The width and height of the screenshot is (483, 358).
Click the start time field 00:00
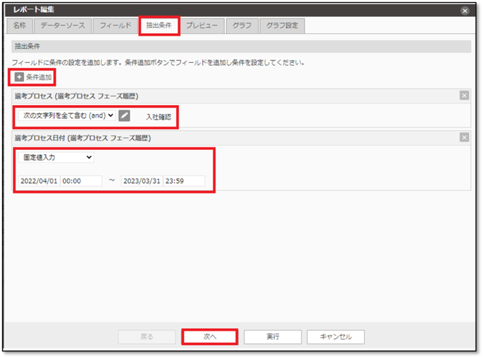[81, 181]
